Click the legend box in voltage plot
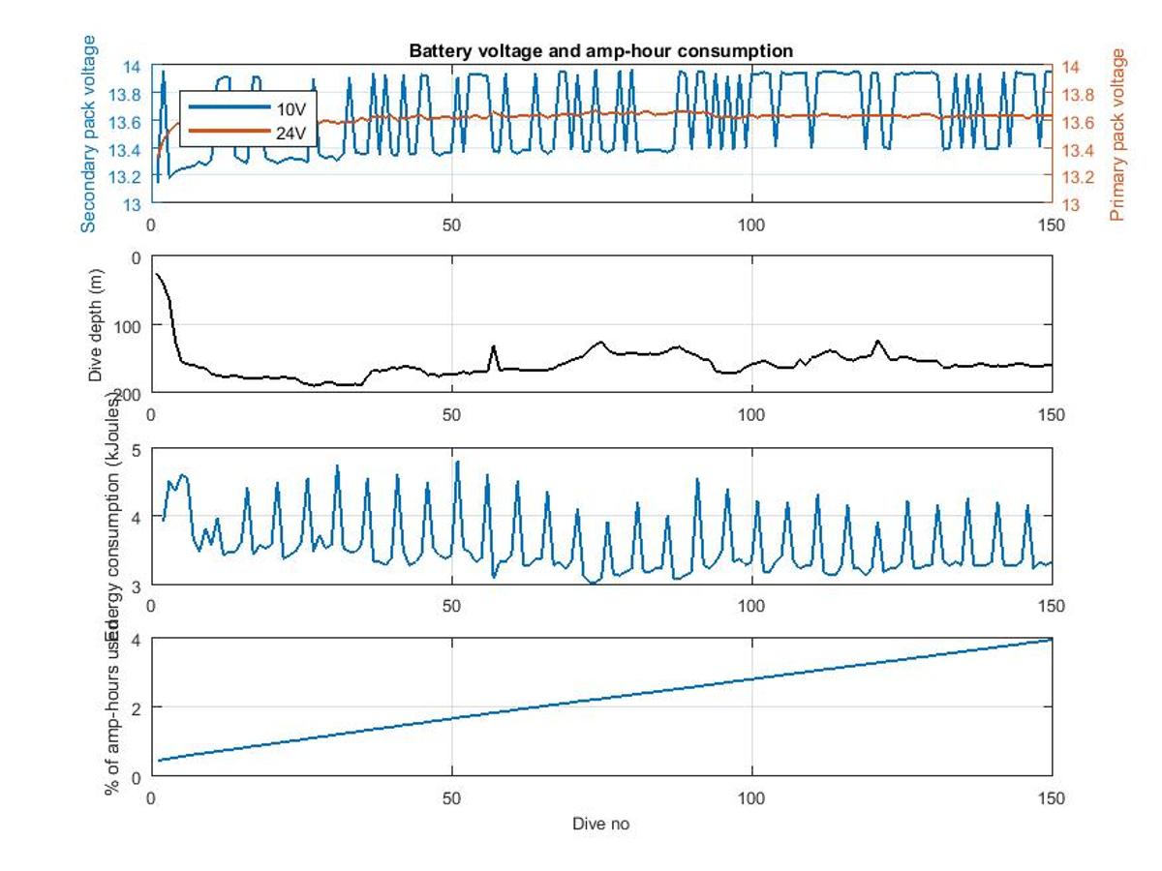Screen dimensions: 1162x871 point(248,119)
